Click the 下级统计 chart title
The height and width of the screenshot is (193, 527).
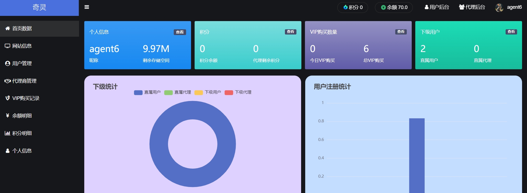click(x=105, y=87)
